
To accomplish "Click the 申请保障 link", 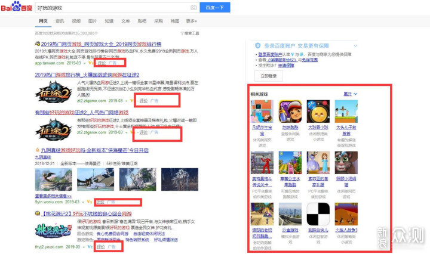I will [286, 66].
